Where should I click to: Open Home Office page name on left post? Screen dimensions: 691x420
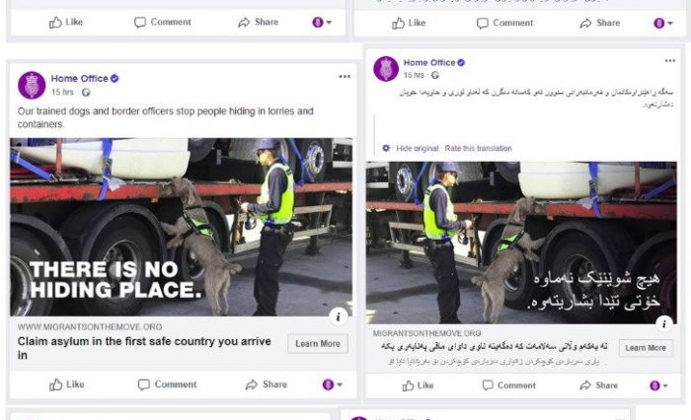point(79,78)
